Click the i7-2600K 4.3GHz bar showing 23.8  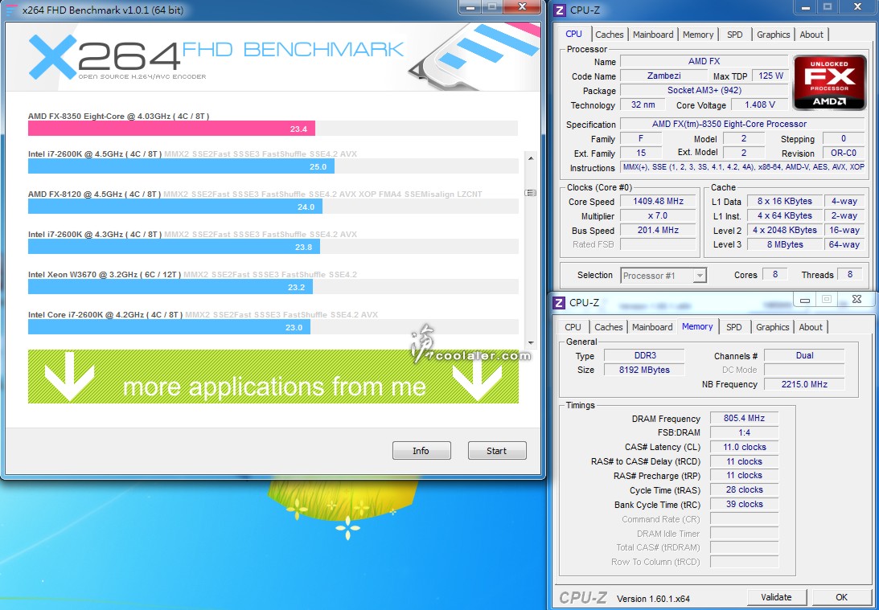pos(174,247)
